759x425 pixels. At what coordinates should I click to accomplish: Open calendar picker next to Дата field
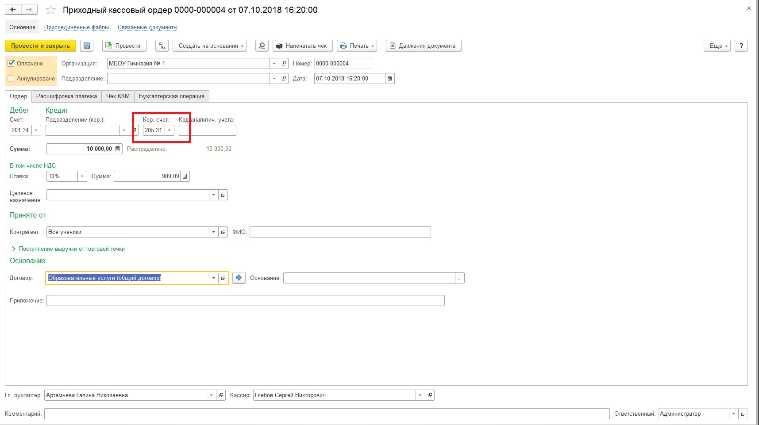tap(389, 79)
